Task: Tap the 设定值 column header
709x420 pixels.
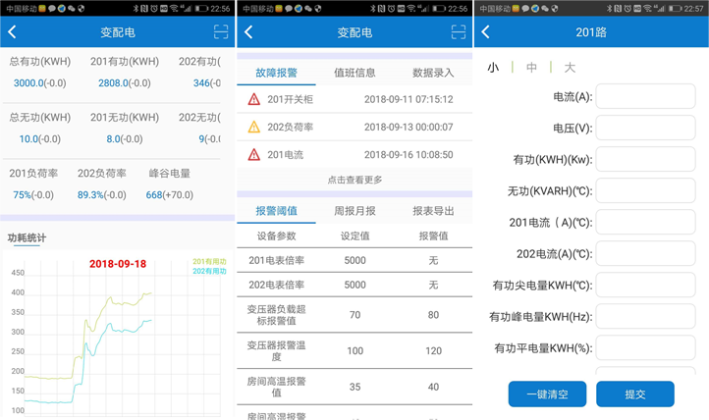Action: coord(354,236)
